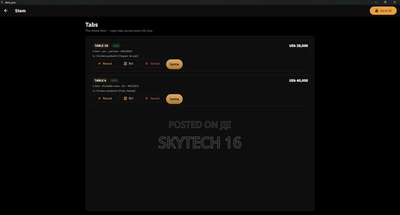Select the Mukadde irene order info line
The height and width of the screenshot is (215, 400).
pos(115,86)
